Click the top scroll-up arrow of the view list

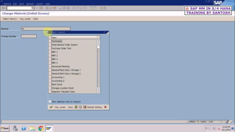(98, 41)
